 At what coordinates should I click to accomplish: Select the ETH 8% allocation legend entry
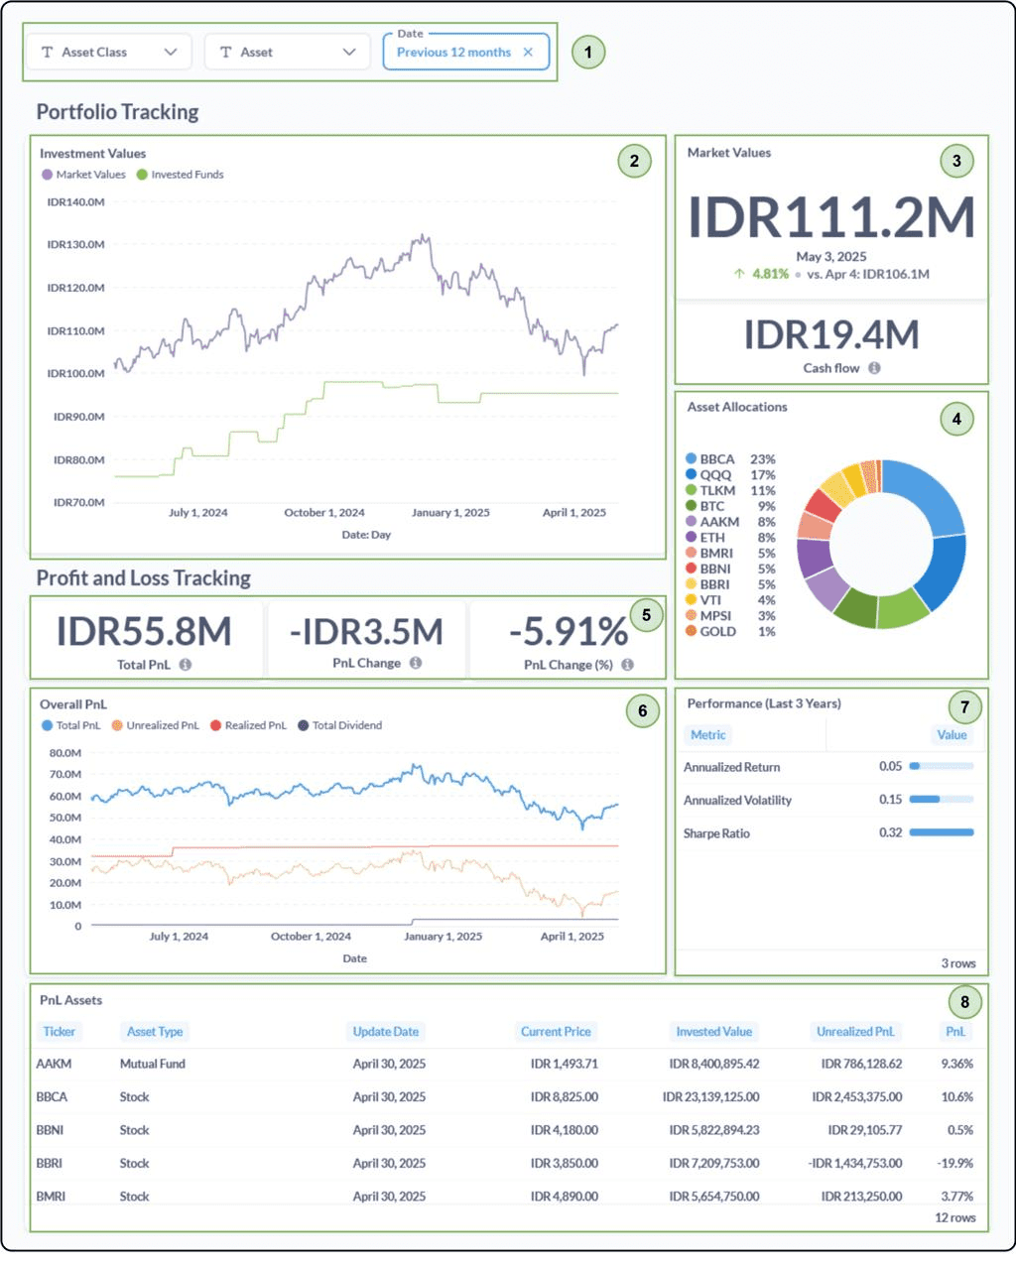[x=730, y=538]
